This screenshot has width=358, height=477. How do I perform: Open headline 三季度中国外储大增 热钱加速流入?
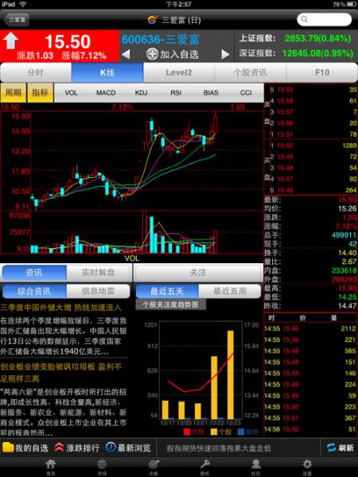coord(60,308)
